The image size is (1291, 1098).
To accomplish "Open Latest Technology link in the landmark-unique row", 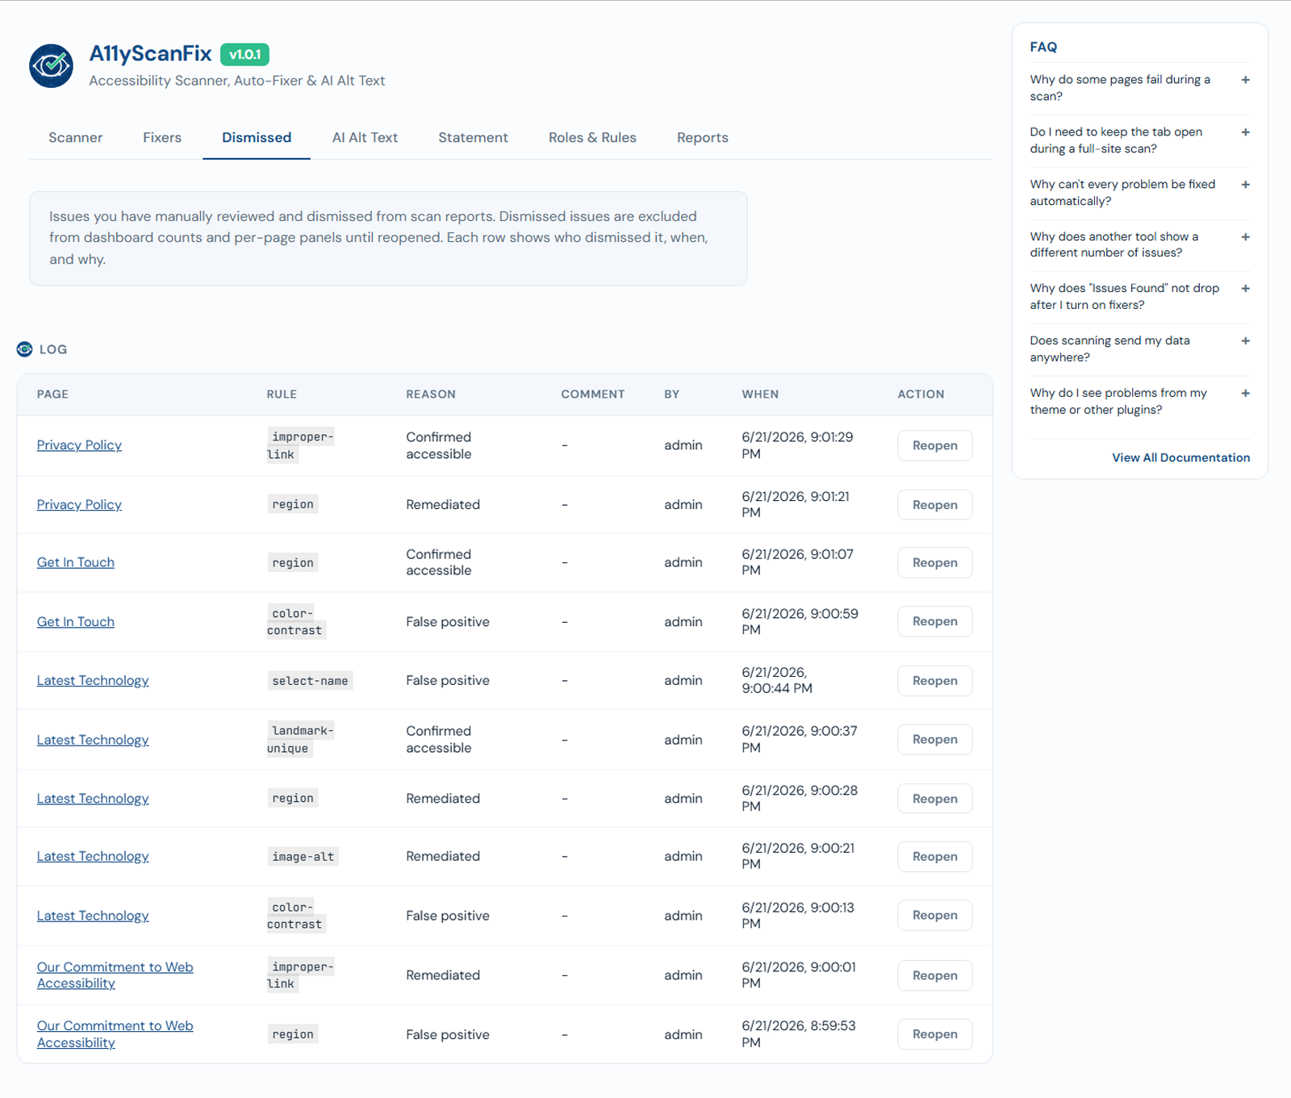I will [93, 740].
